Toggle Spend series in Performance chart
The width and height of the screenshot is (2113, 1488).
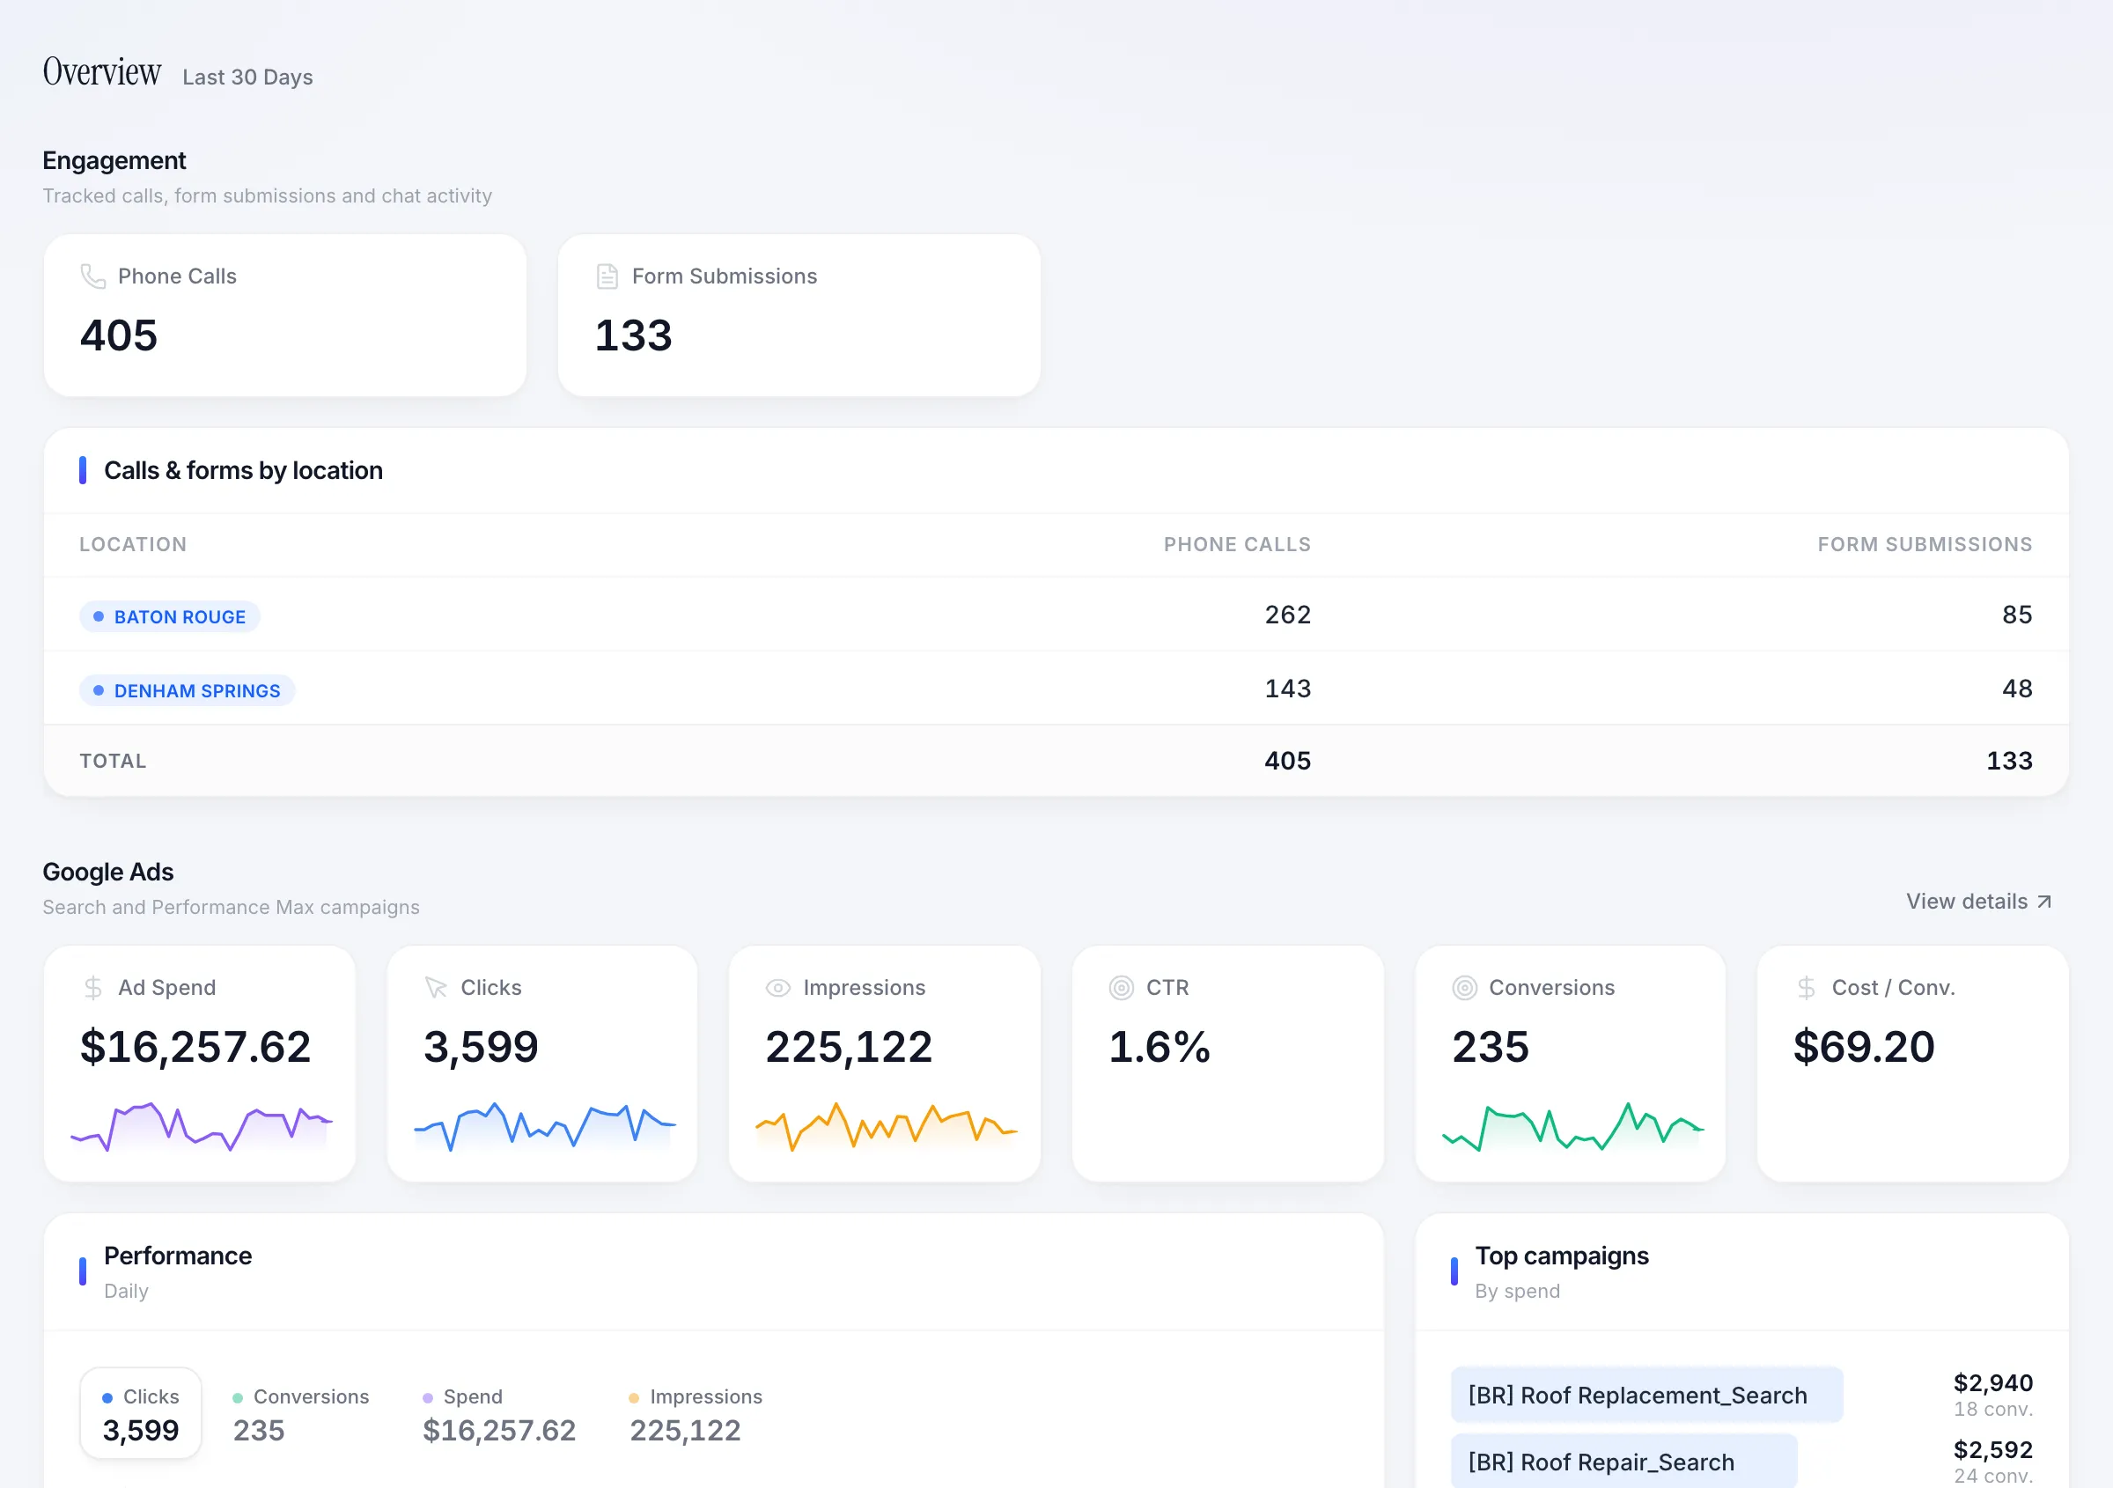pos(499,1413)
